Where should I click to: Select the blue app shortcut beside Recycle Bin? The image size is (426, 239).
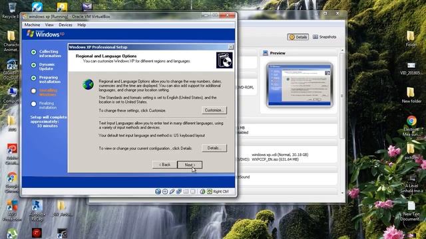37,7
